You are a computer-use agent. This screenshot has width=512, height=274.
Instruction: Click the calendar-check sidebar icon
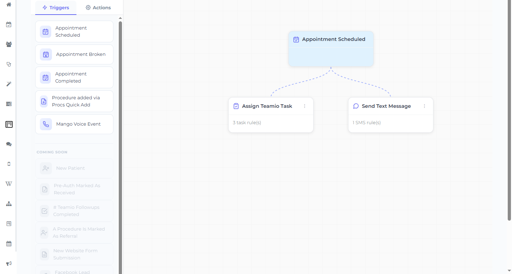tap(9, 25)
